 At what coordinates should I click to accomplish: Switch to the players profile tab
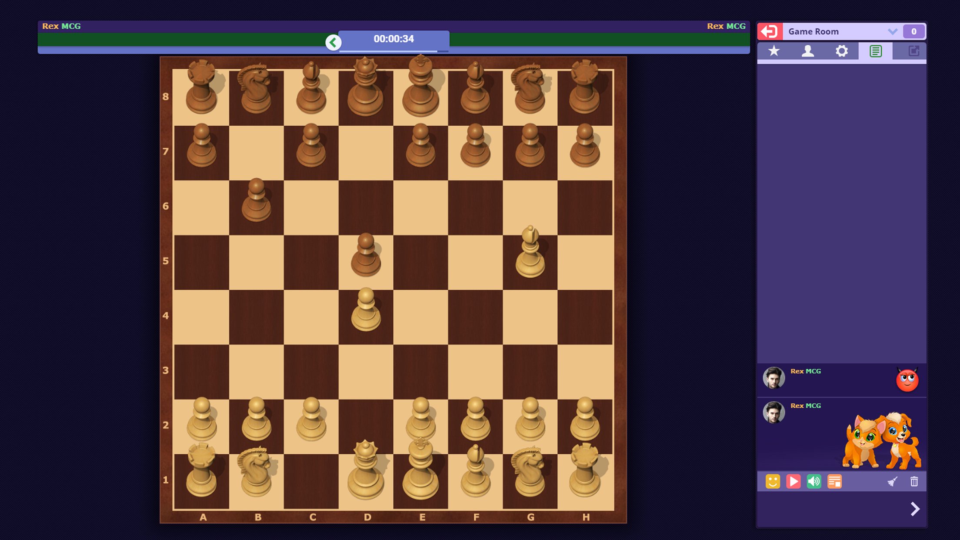click(x=808, y=51)
